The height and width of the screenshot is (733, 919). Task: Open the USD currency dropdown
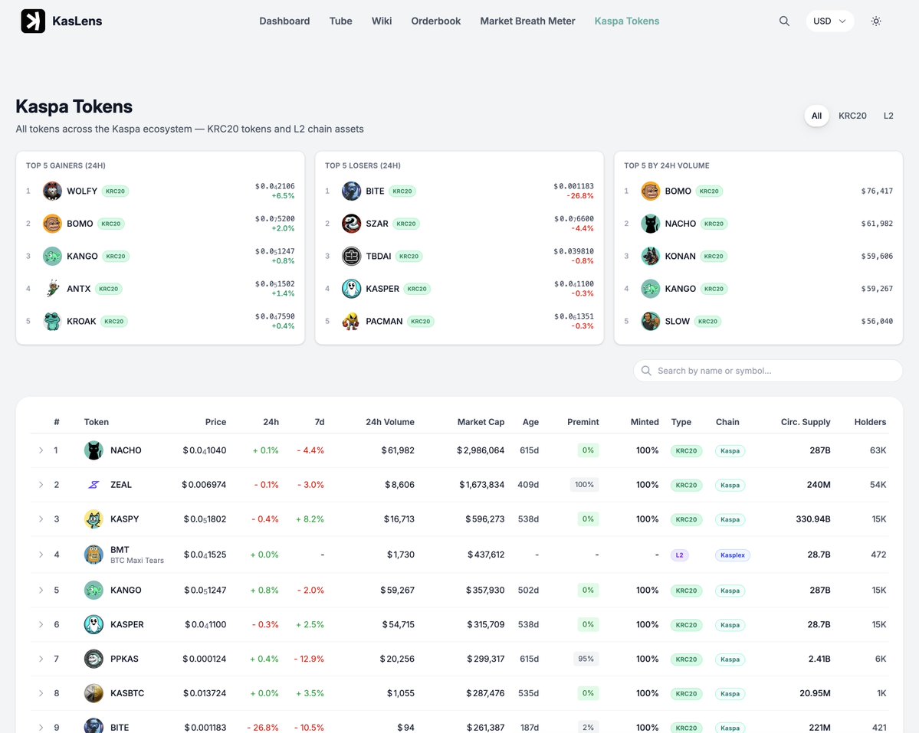coord(829,21)
